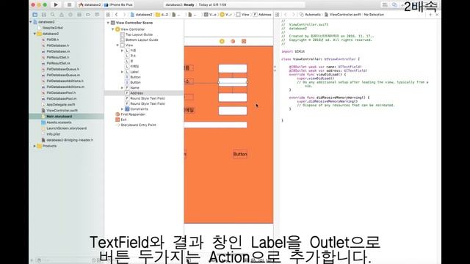Choose iPhone 6s Plus device destination

[x=119, y=5]
